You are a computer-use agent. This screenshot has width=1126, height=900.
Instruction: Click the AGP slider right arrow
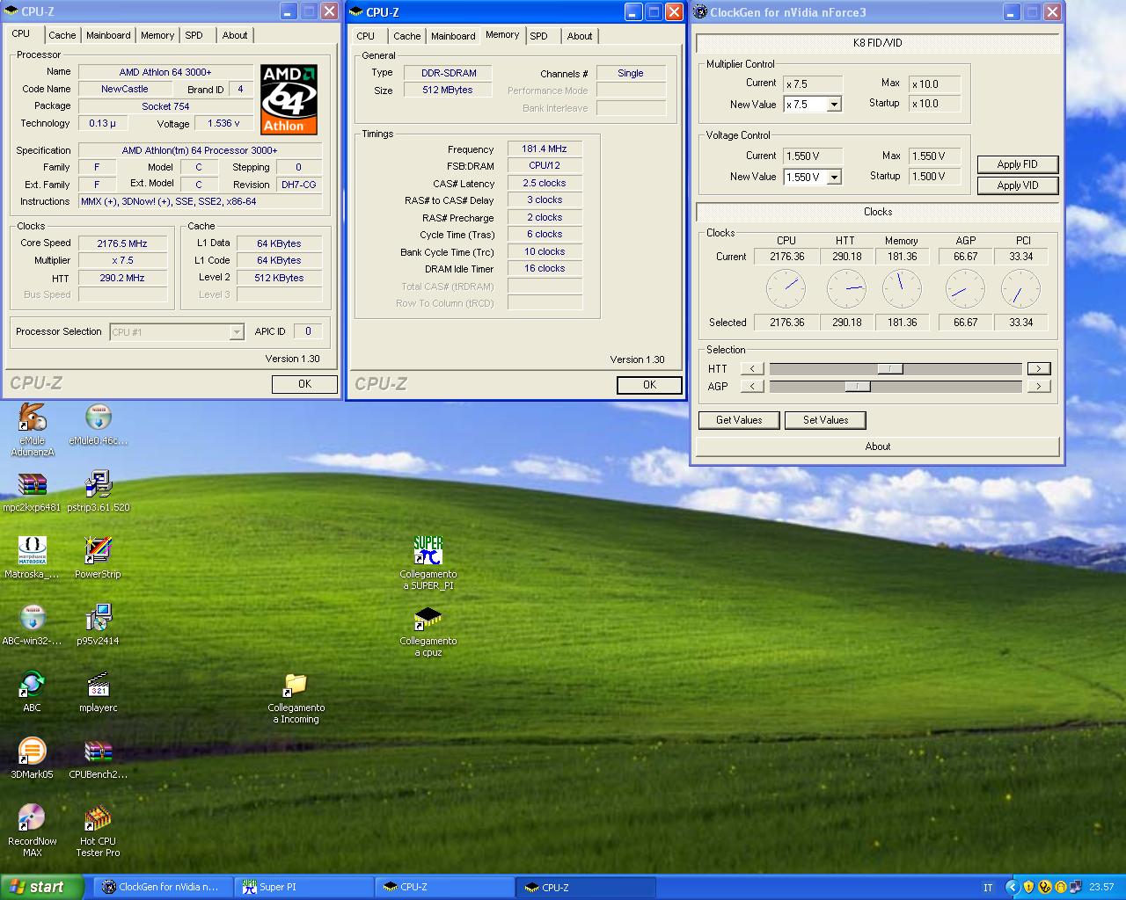(x=1039, y=386)
